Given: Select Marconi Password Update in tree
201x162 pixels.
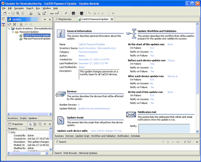Looking at the screenshot, I should [x=37, y=39].
